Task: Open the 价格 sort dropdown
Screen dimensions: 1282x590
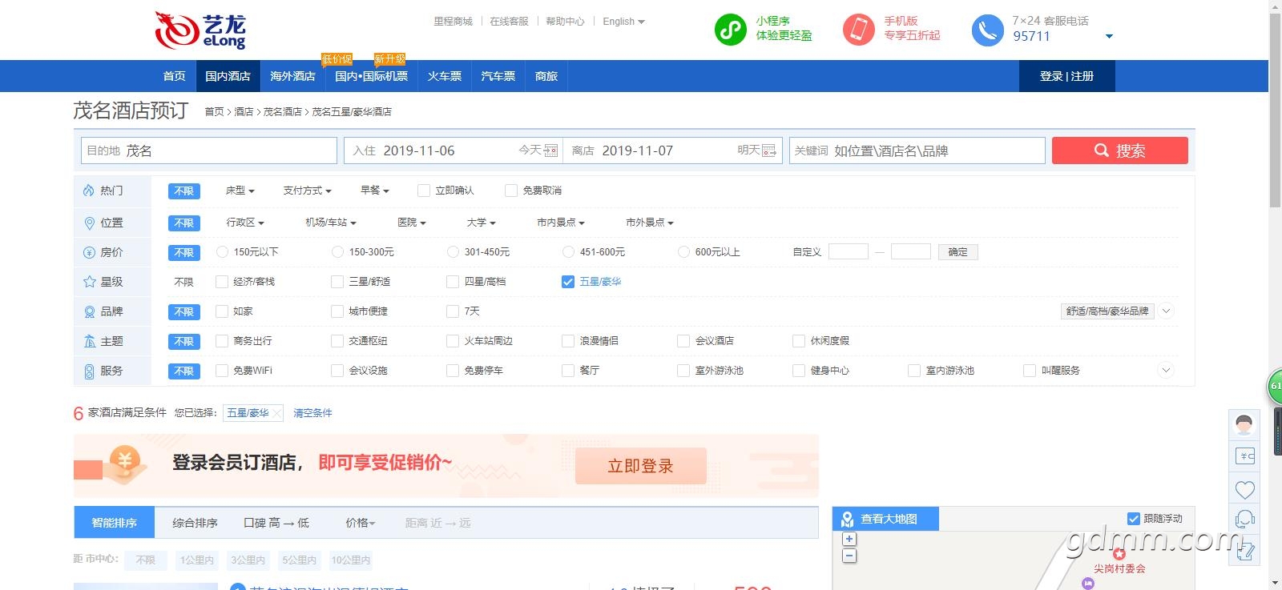Action: (x=361, y=523)
